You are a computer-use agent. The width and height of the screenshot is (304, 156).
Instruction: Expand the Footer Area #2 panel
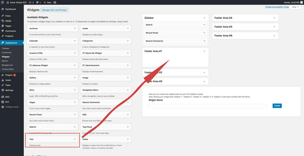(204, 72)
